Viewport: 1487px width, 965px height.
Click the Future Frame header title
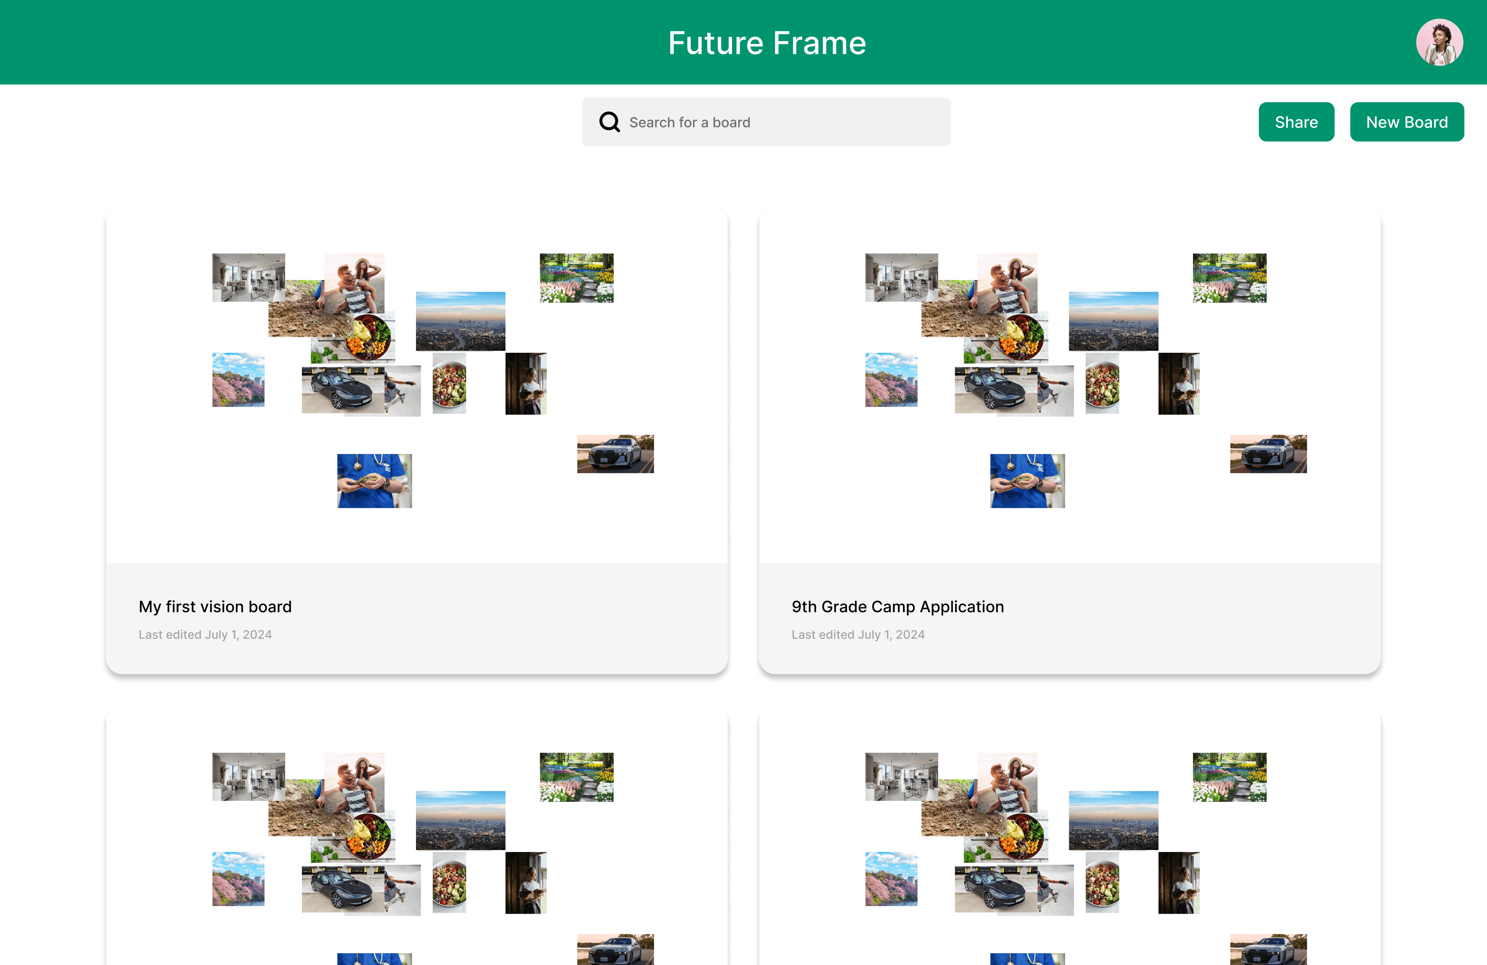[767, 43]
